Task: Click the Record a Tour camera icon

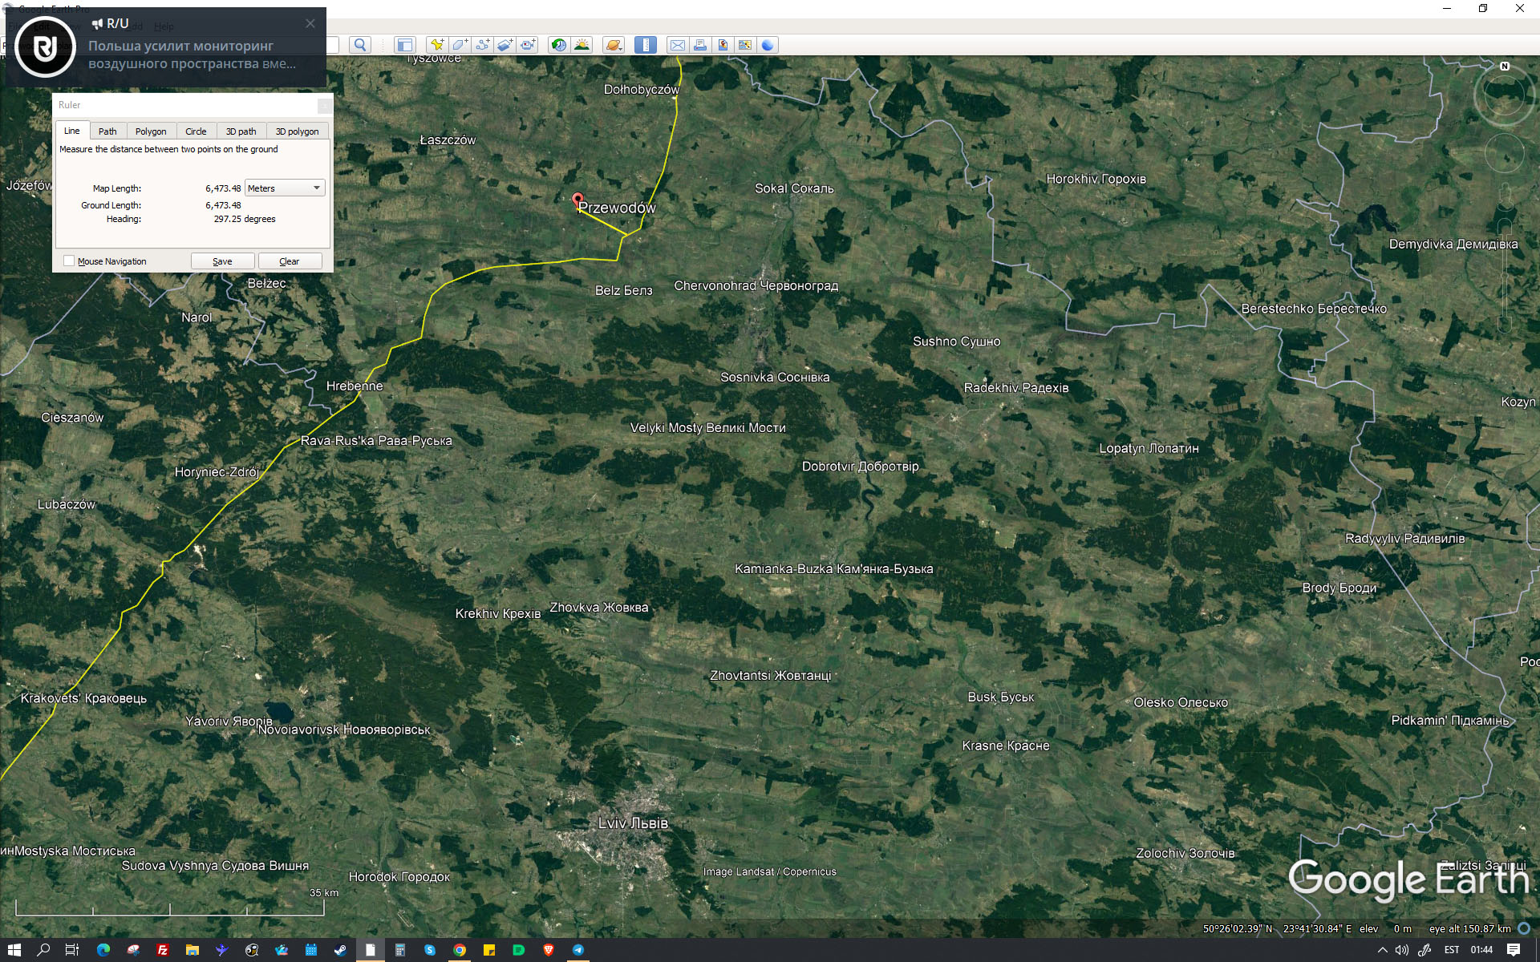Action: pos(528,45)
